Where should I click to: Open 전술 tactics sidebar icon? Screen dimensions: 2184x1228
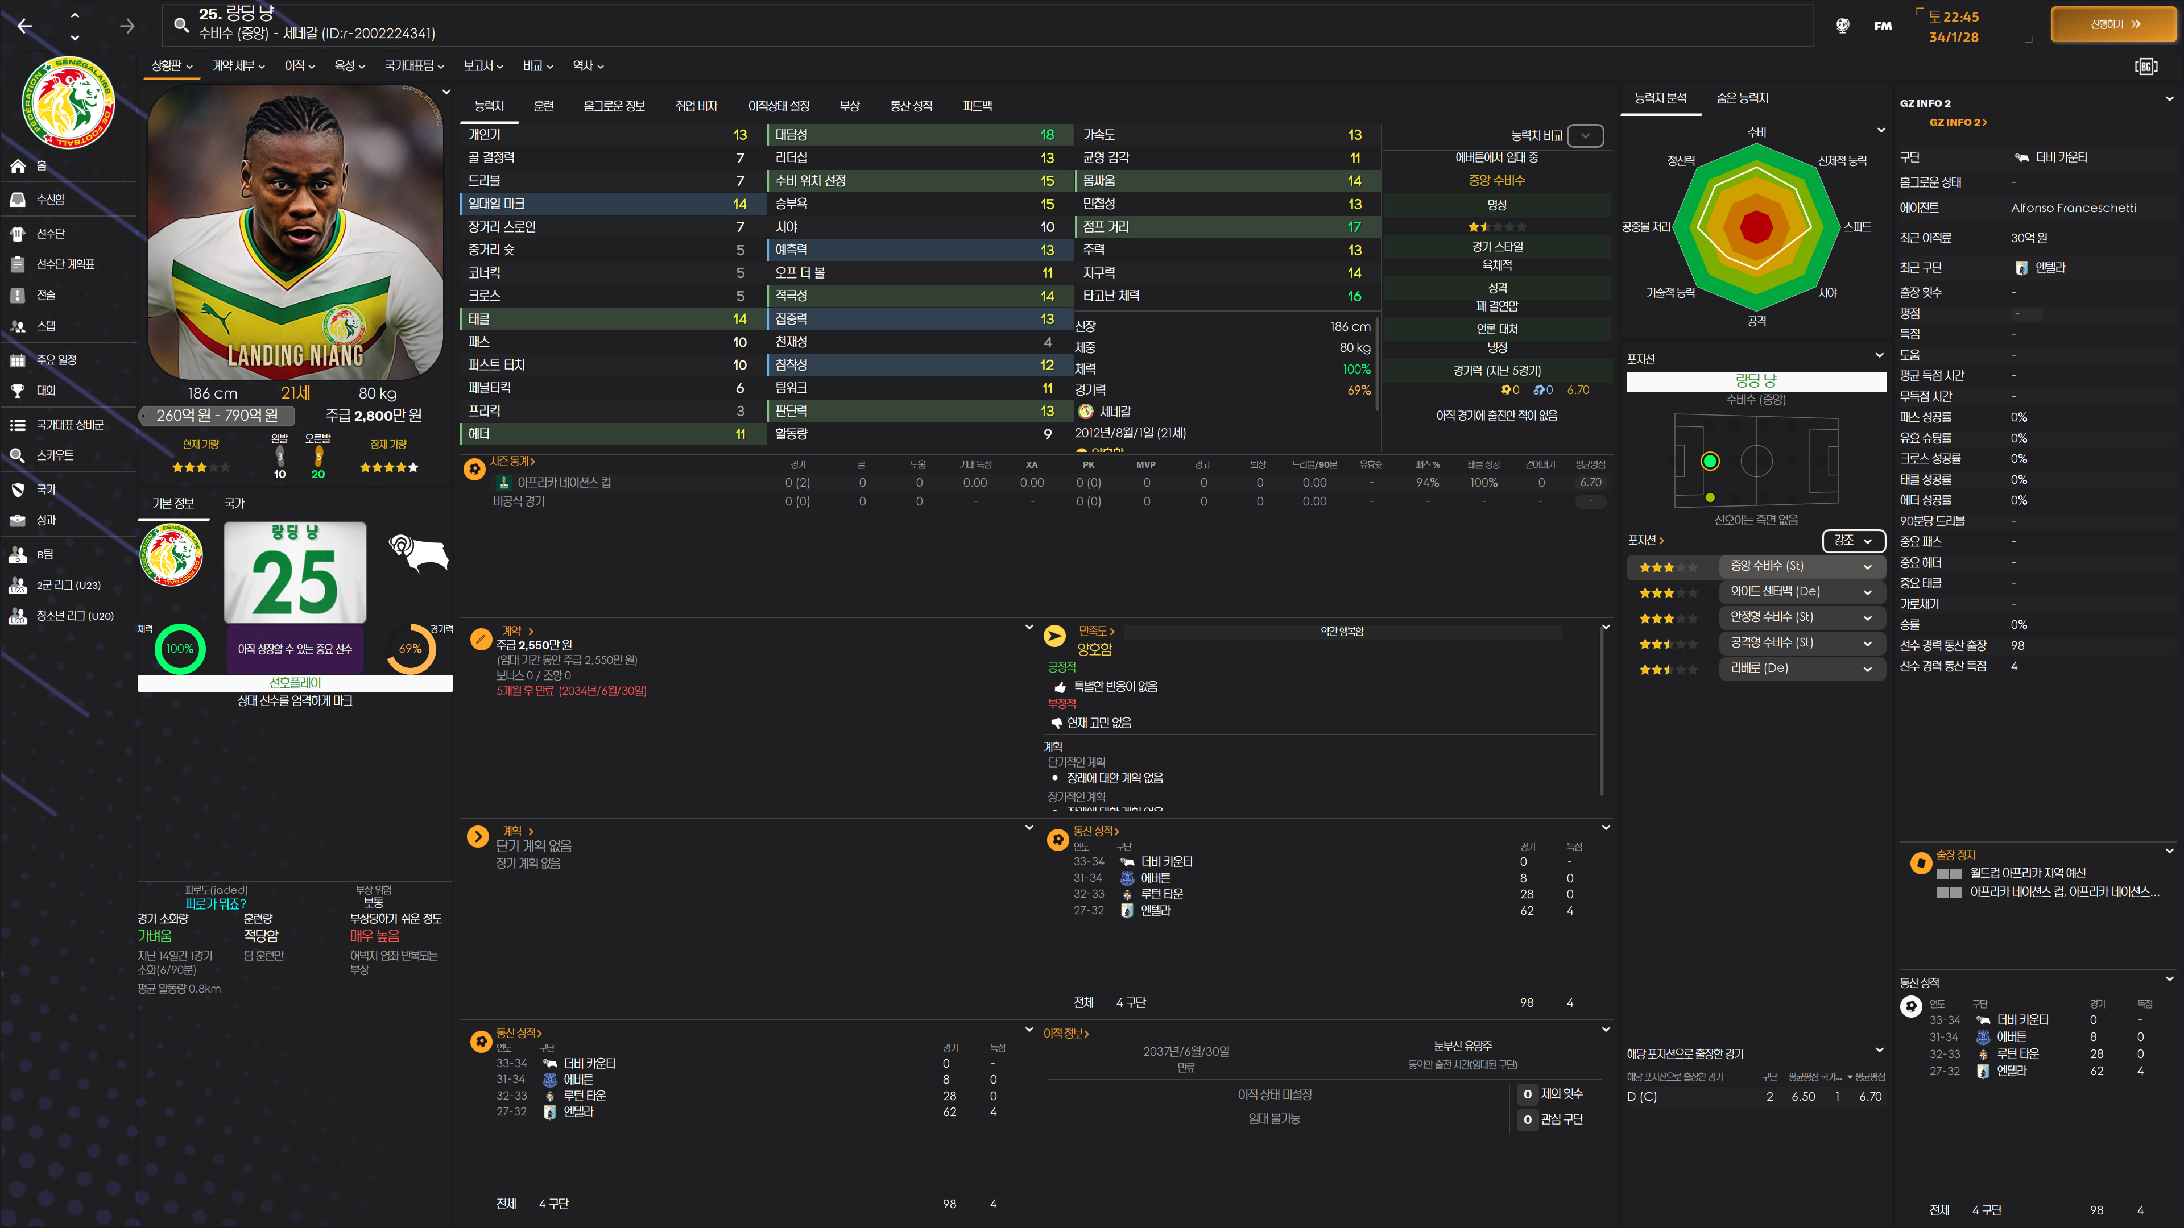tap(18, 295)
